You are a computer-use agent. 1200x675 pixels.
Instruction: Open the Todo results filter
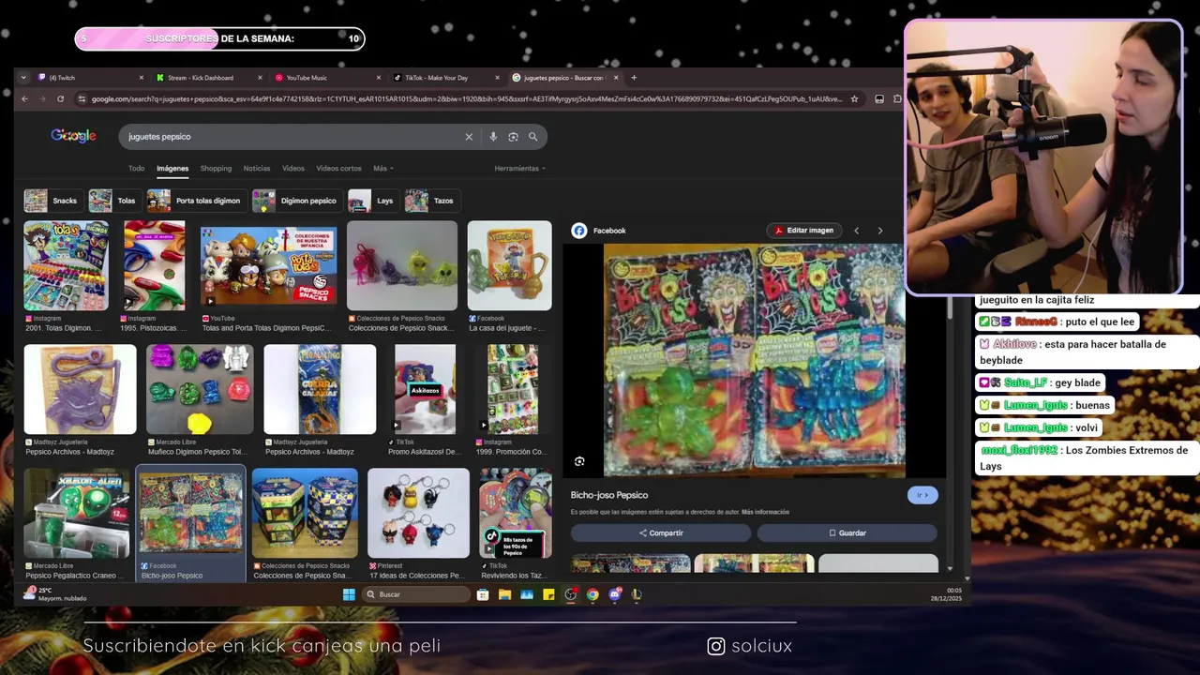[x=136, y=169]
